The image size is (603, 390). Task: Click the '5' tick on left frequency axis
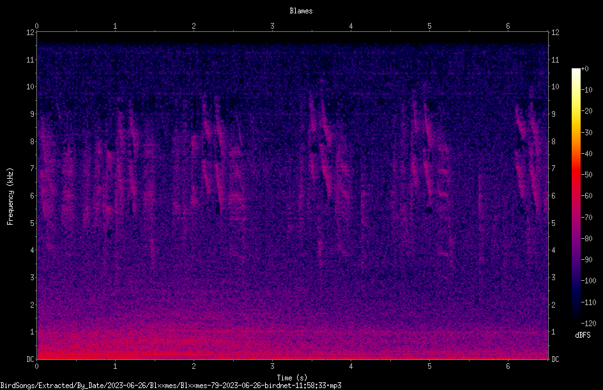[32, 223]
